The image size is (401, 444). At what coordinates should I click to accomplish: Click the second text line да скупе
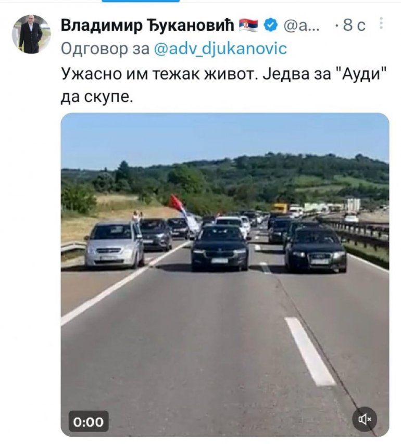(97, 98)
